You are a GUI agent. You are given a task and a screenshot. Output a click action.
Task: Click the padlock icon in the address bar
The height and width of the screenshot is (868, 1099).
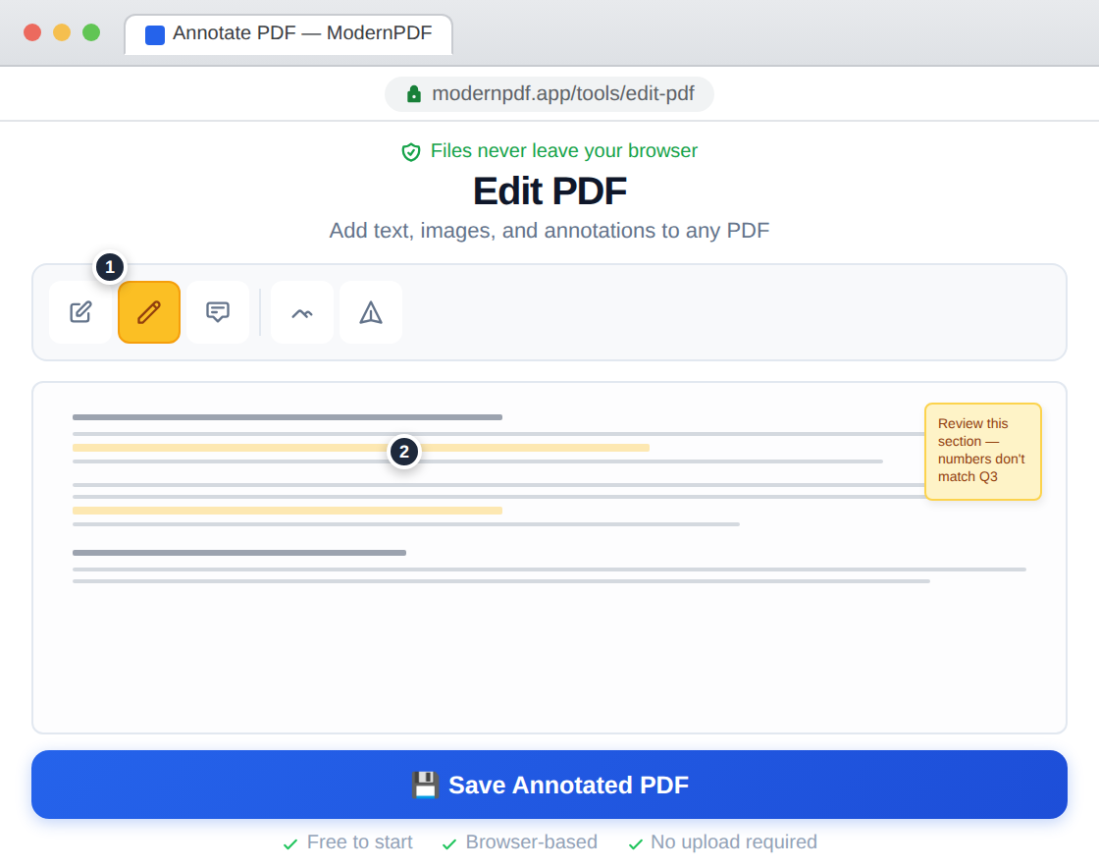tap(412, 94)
